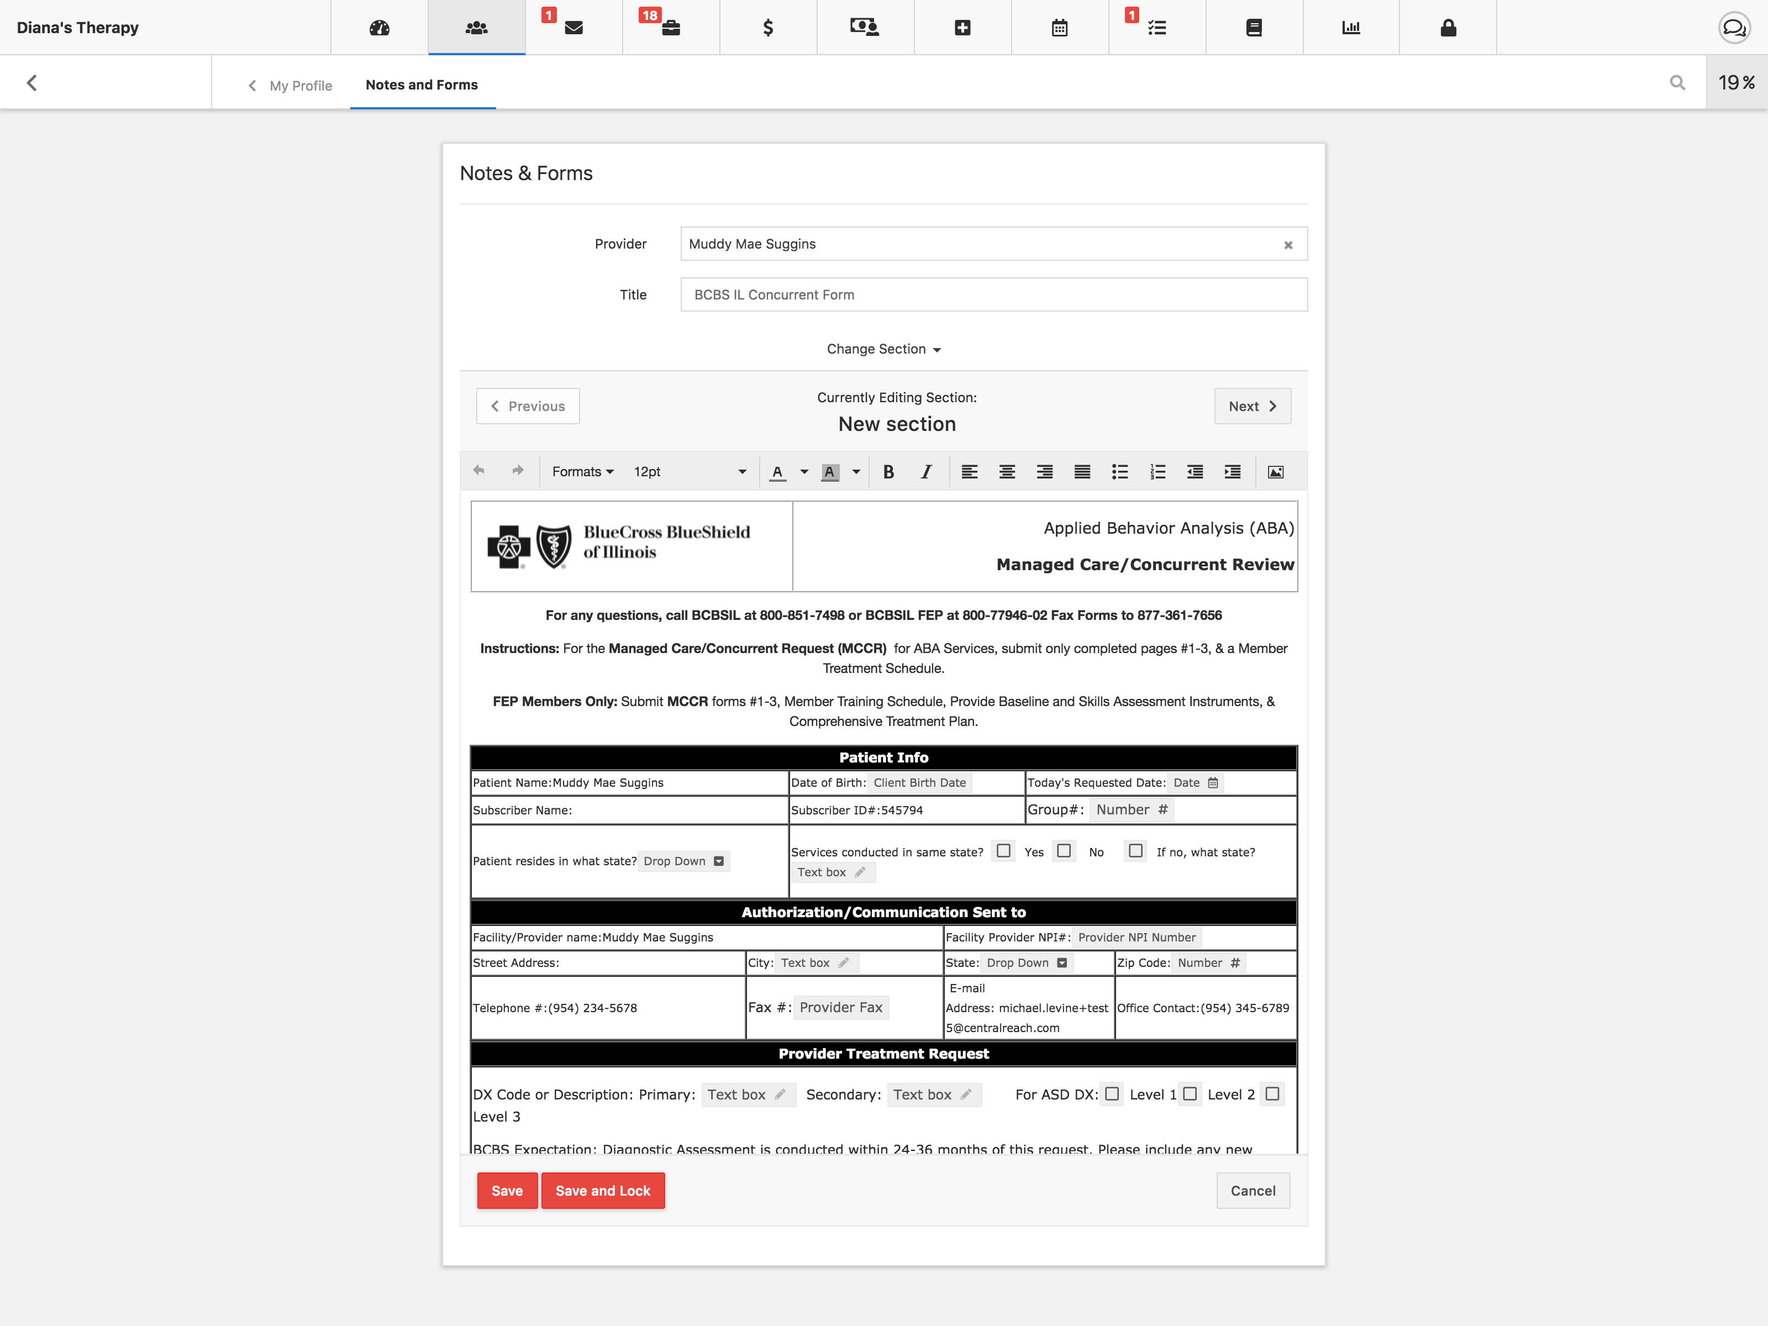This screenshot has height=1326, width=1768.
Task: Click the back arrow in the left panel
Action: [32, 82]
